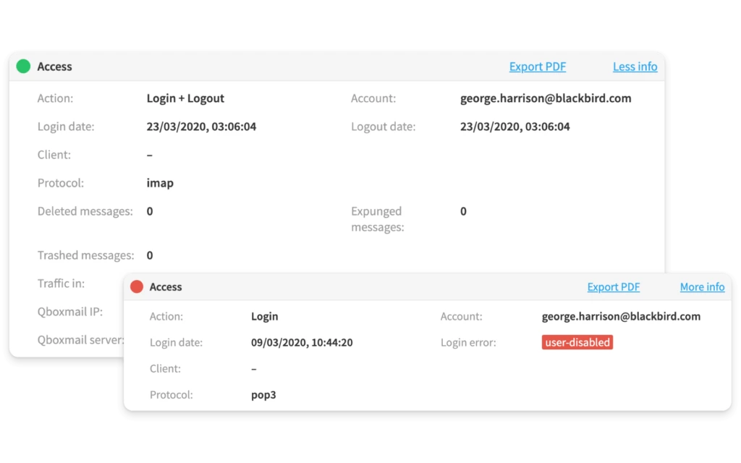
Task: Collapse details with the Less info link
Action: [x=635, y=67]
